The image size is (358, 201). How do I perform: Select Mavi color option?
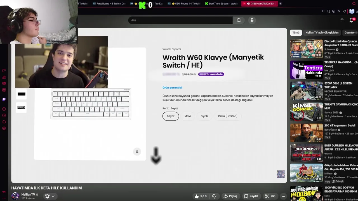[x=188, y=116]
